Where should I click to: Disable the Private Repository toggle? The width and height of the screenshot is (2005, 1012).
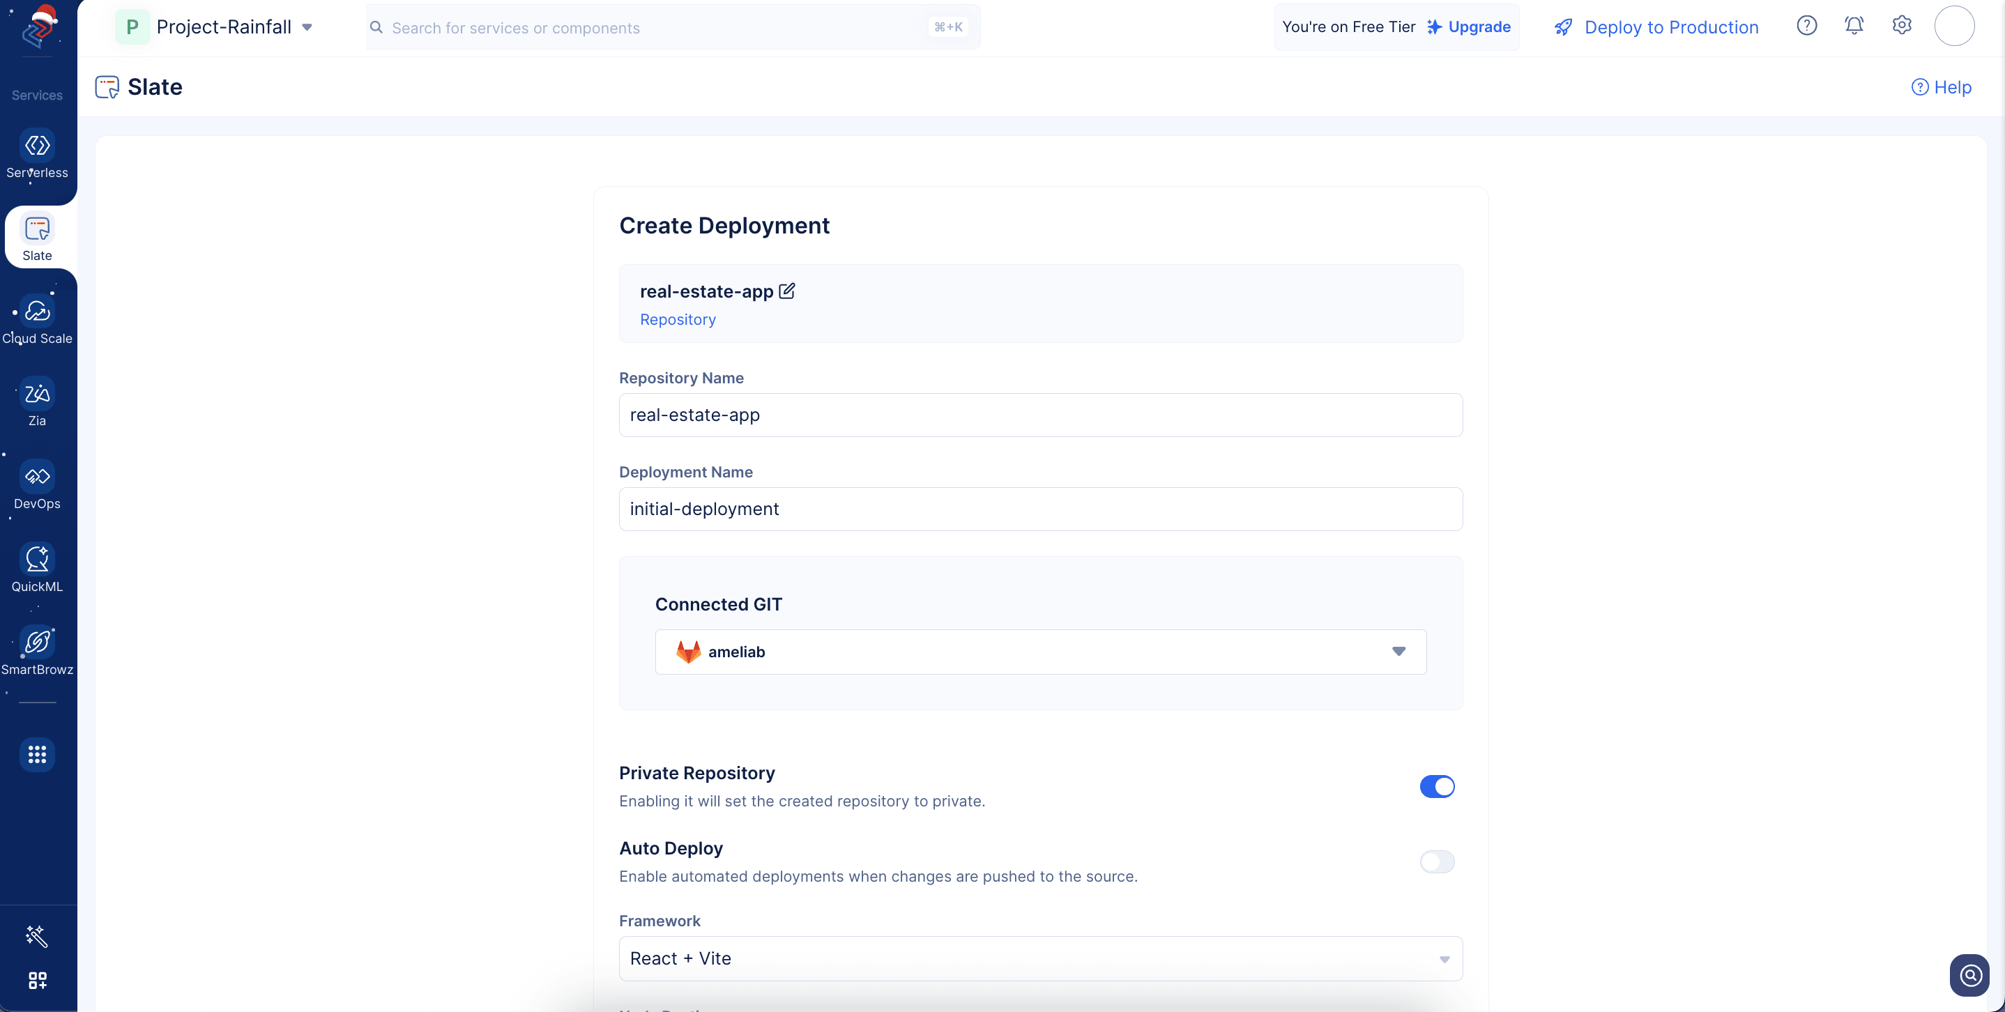[x=1437, y=786]
